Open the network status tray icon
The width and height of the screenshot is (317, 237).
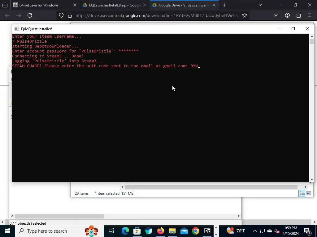262,231
